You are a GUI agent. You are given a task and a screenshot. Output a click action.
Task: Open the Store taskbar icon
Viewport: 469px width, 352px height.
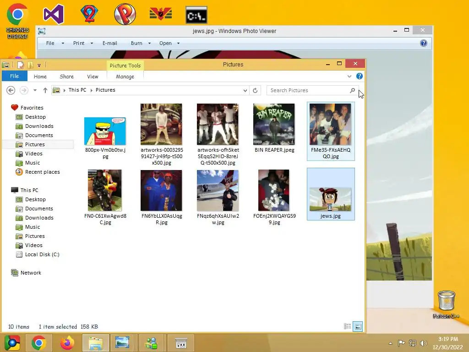180,343
